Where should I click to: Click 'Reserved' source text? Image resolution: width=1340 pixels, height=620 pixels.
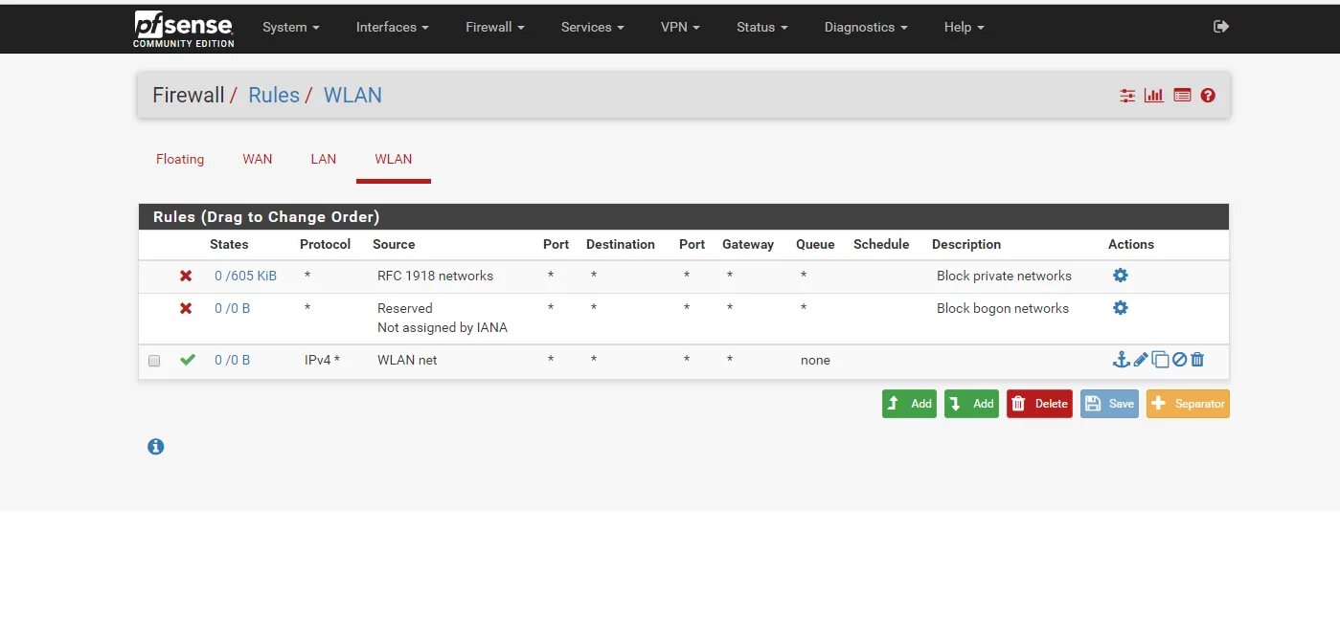[405, 308]
